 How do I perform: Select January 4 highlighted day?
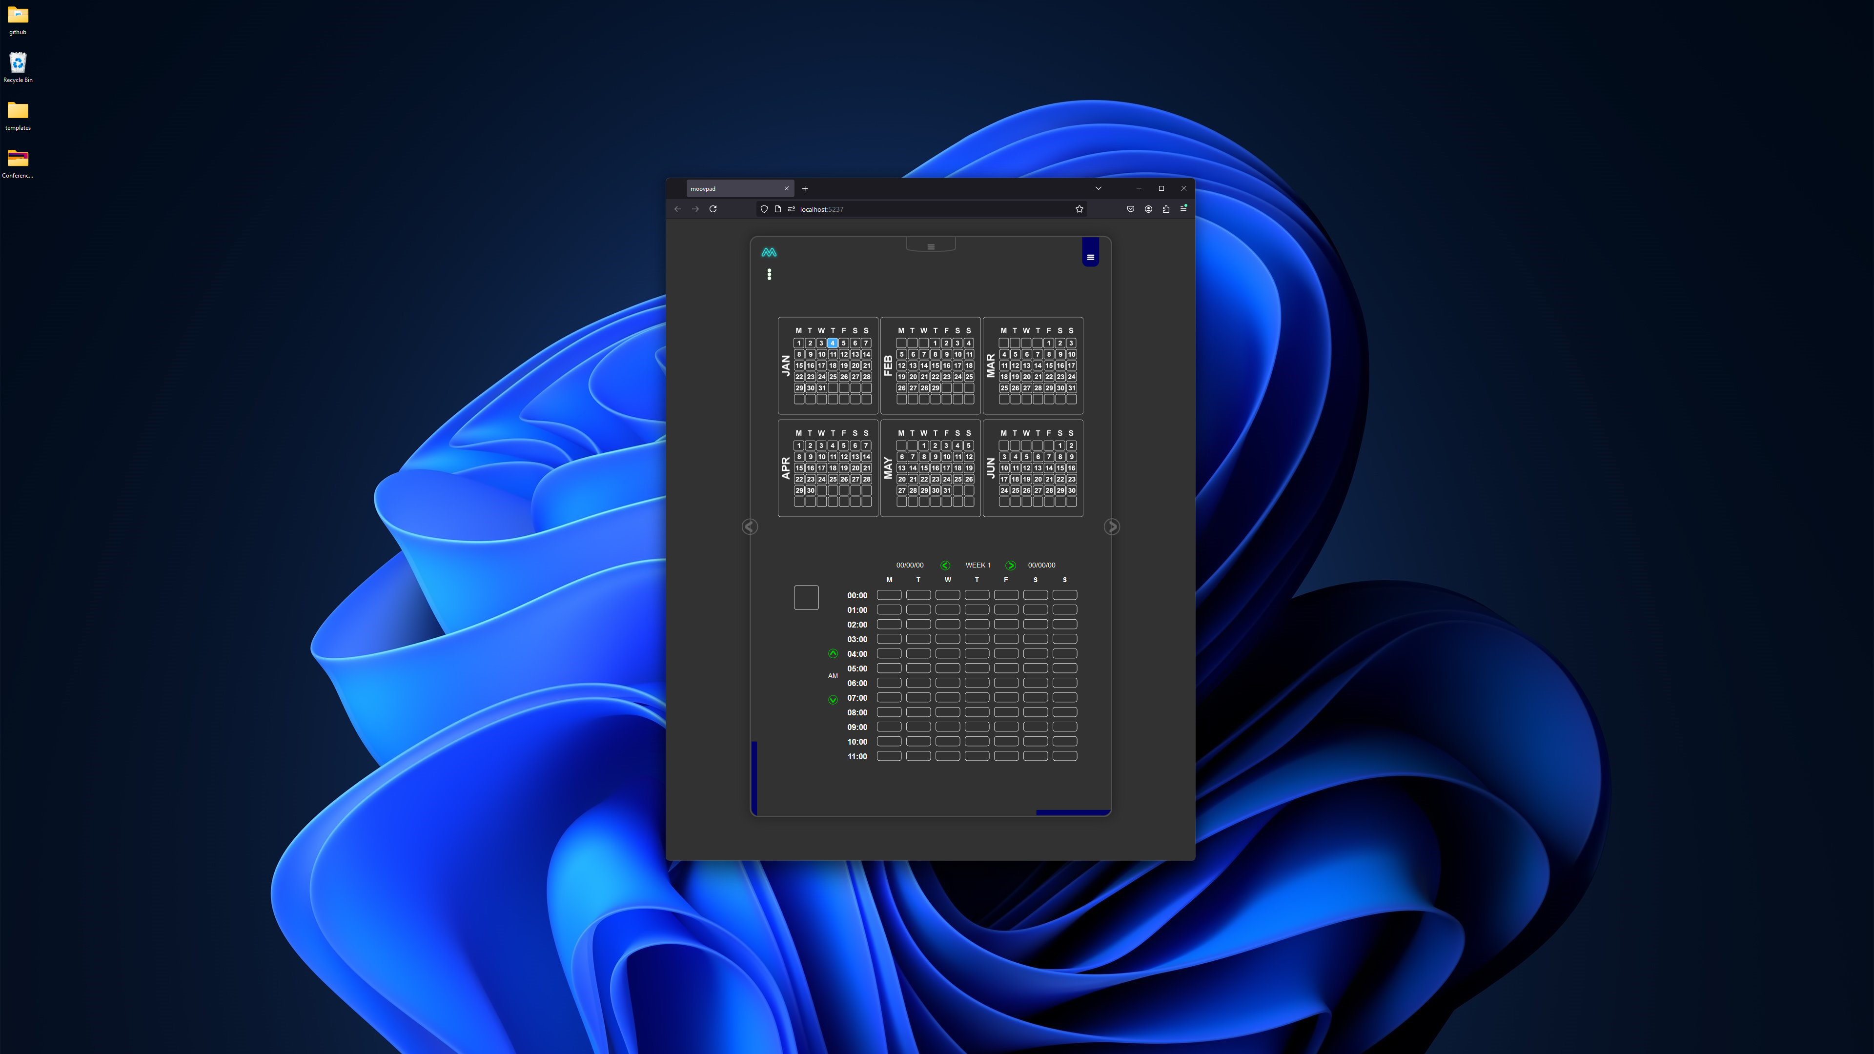(832, 343)
